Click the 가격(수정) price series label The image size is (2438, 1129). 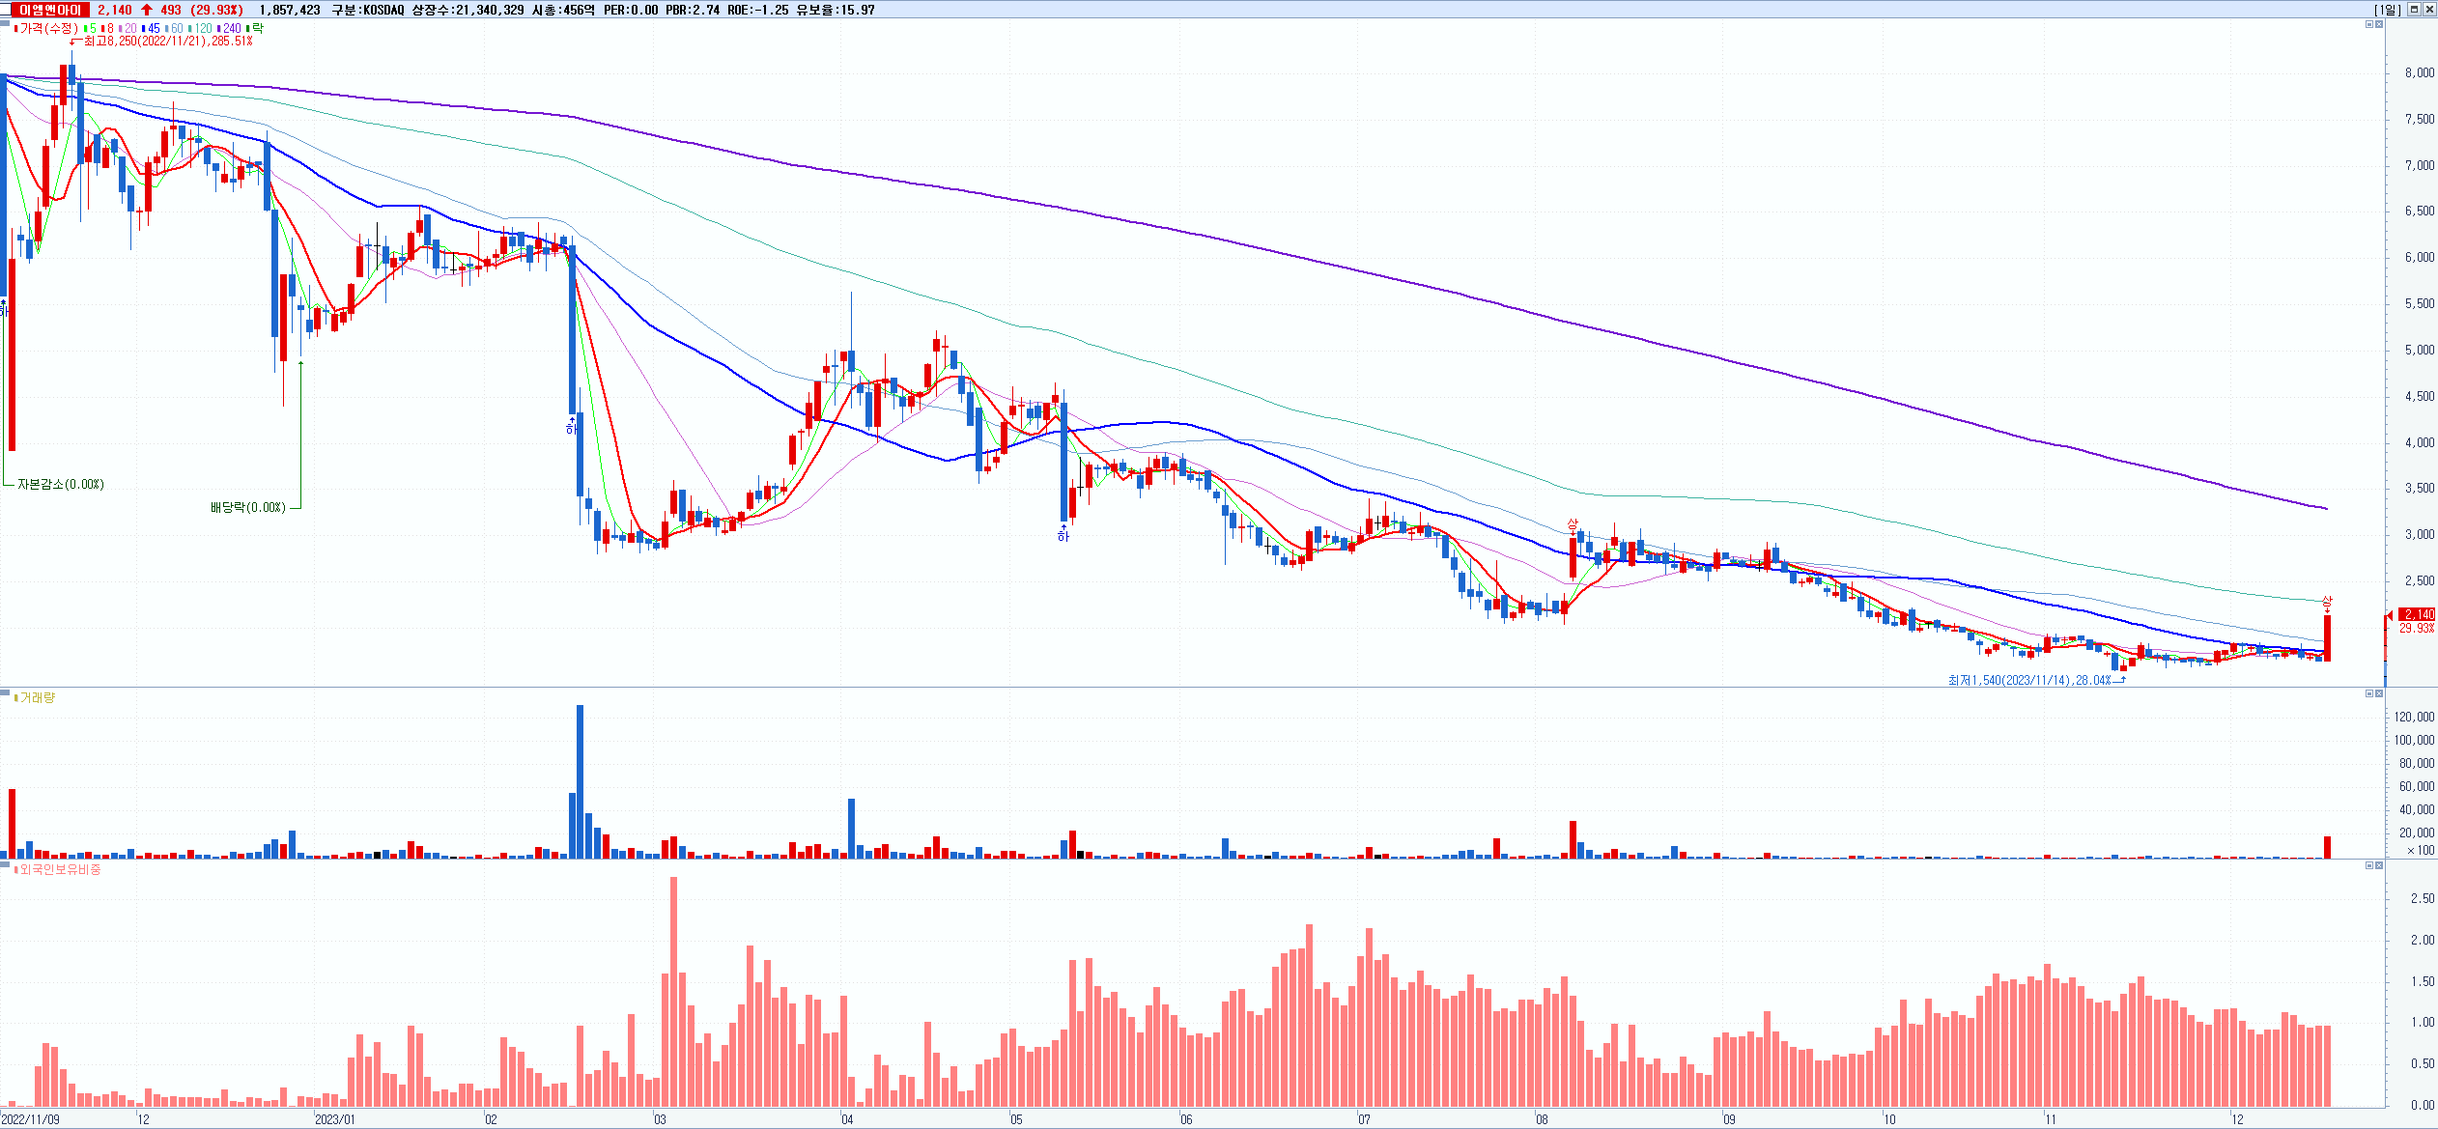point(46,28)
